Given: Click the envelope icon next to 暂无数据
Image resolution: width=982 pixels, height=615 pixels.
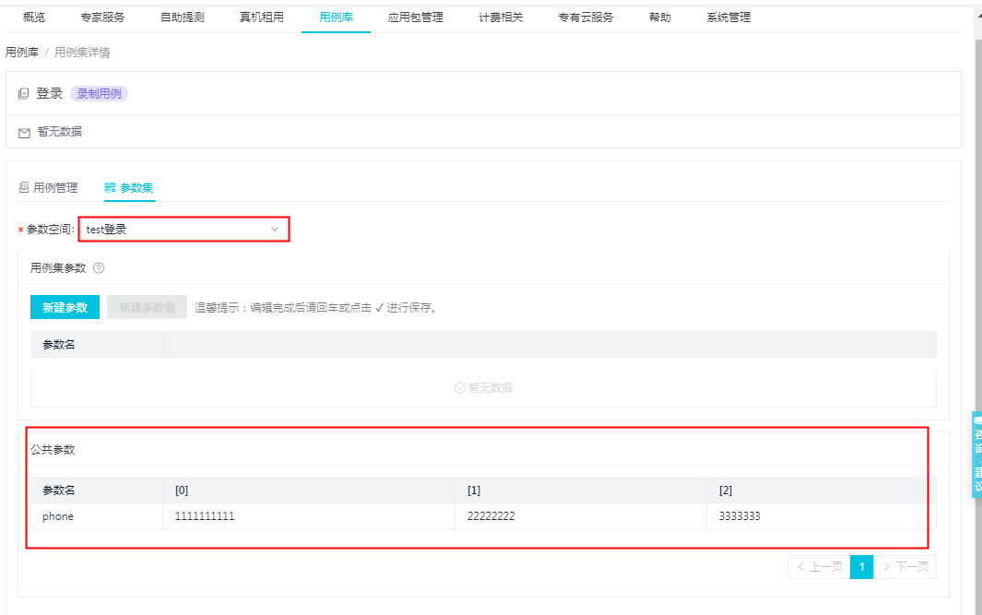Looking at the screenshot, I should tap(25, 133).
